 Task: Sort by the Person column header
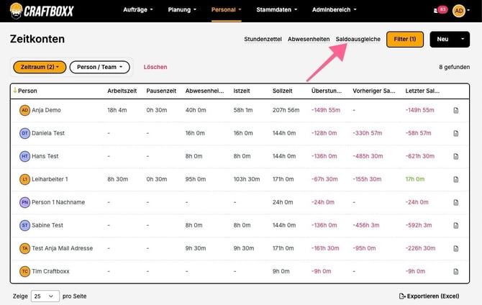pos(27,91)
